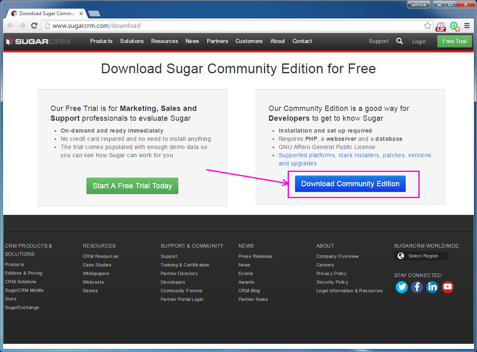
Task: Open the Resources menu
Action: click(165, 41)
